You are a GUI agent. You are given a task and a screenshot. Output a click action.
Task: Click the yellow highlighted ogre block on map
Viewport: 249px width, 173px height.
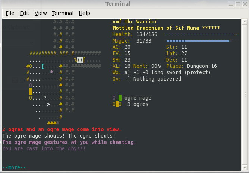tap(31, 91)
